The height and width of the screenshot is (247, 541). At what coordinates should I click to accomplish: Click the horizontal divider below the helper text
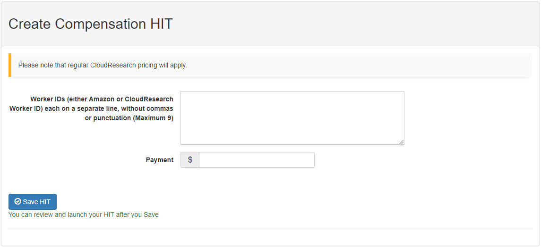(270, 229)
